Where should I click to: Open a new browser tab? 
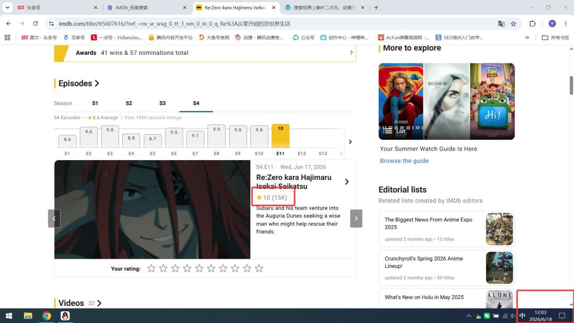[376, 7]
